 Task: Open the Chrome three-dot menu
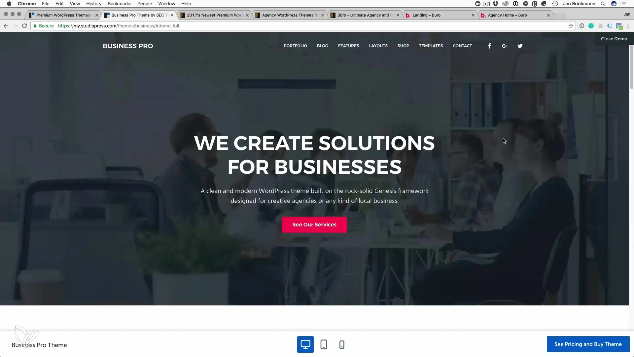[628, 26]
